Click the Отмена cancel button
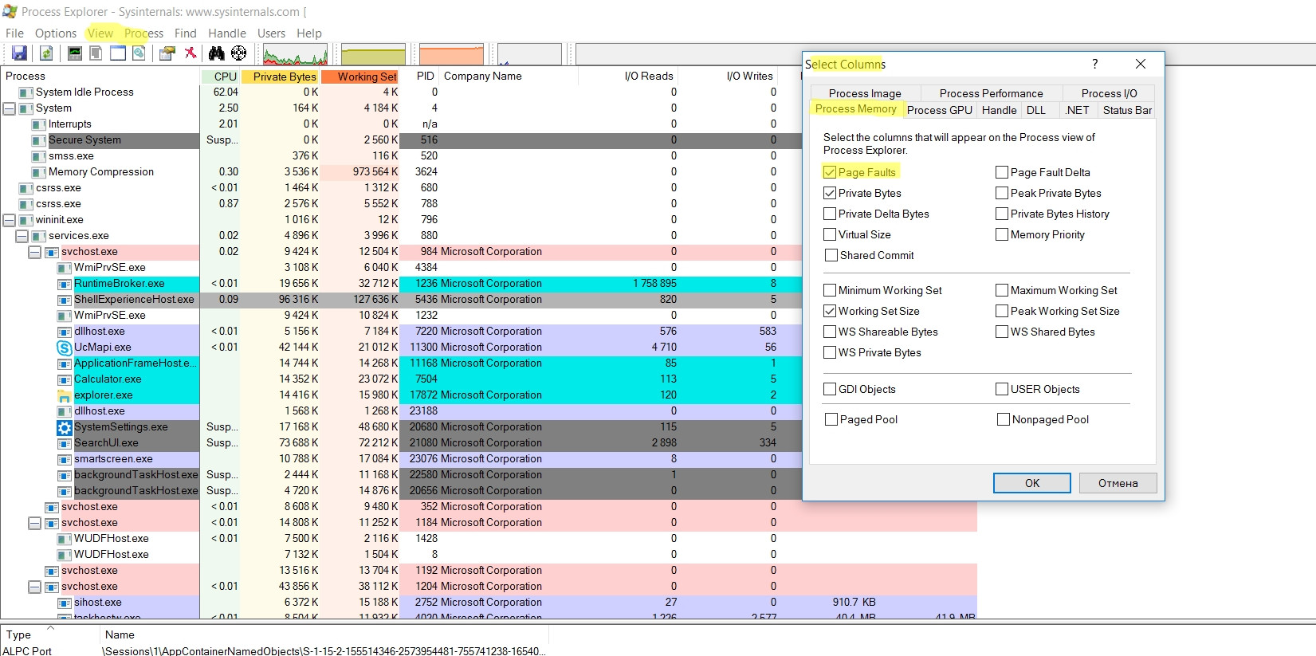 point(1118,483)
